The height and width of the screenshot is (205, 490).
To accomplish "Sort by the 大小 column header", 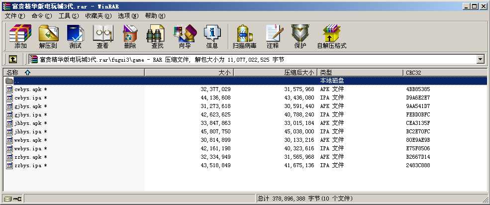I will tap(189, 73).
